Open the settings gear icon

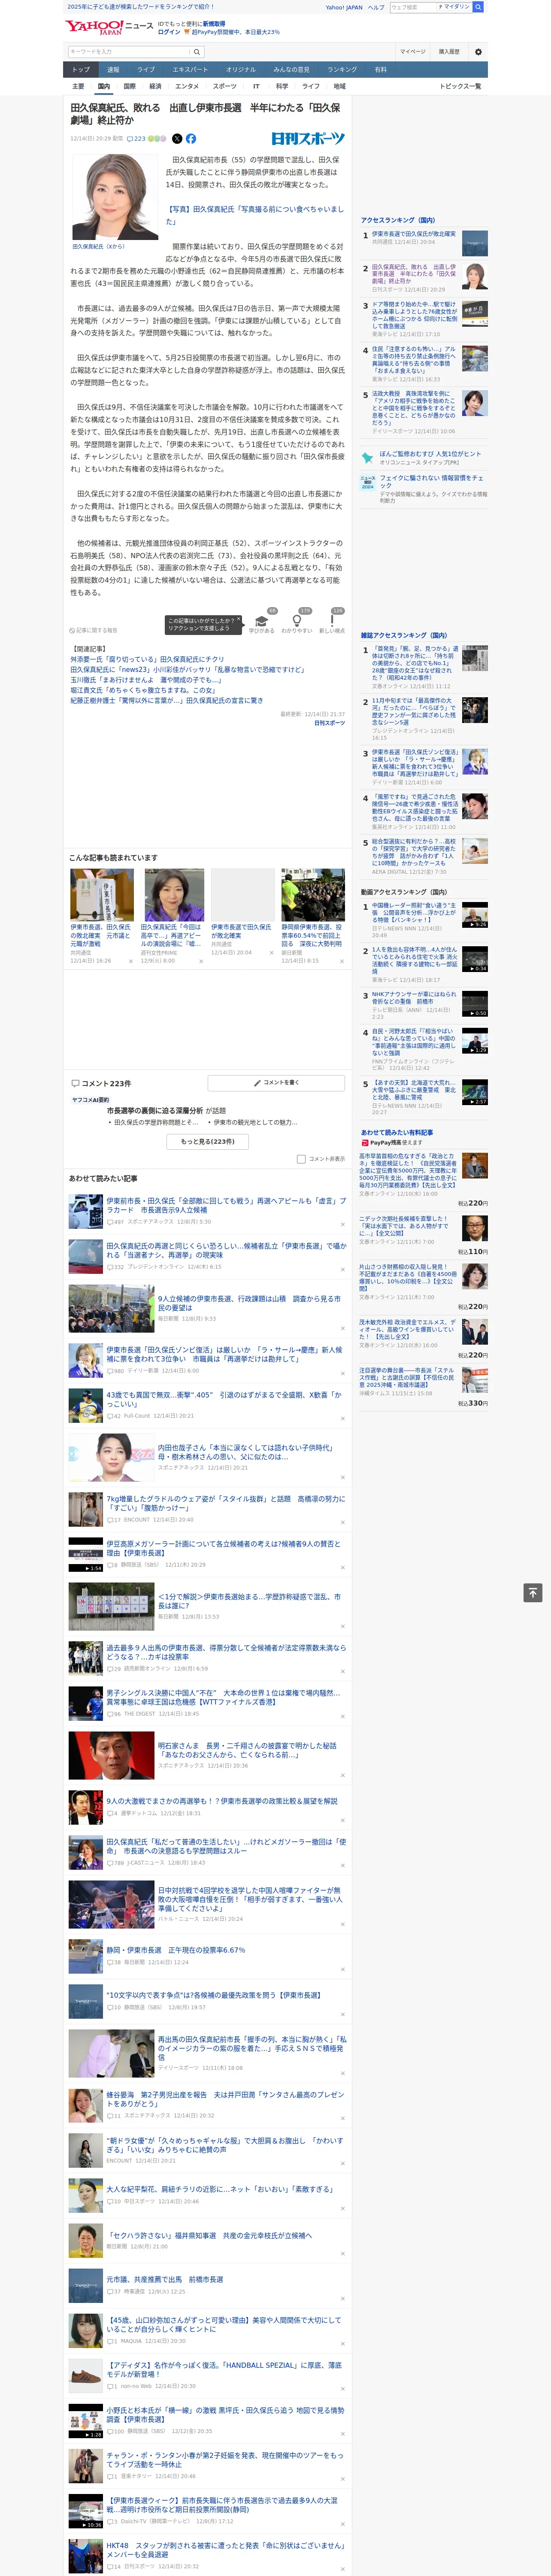point(478,51)
